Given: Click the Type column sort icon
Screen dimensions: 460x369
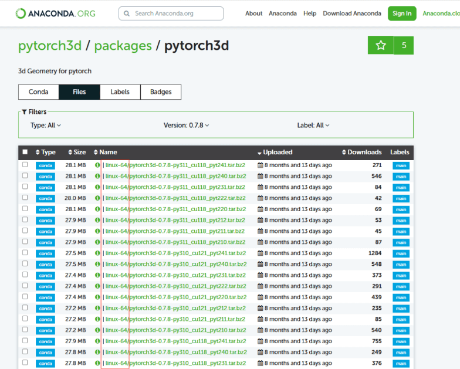Looking at the screenshot, I should 38,153.
